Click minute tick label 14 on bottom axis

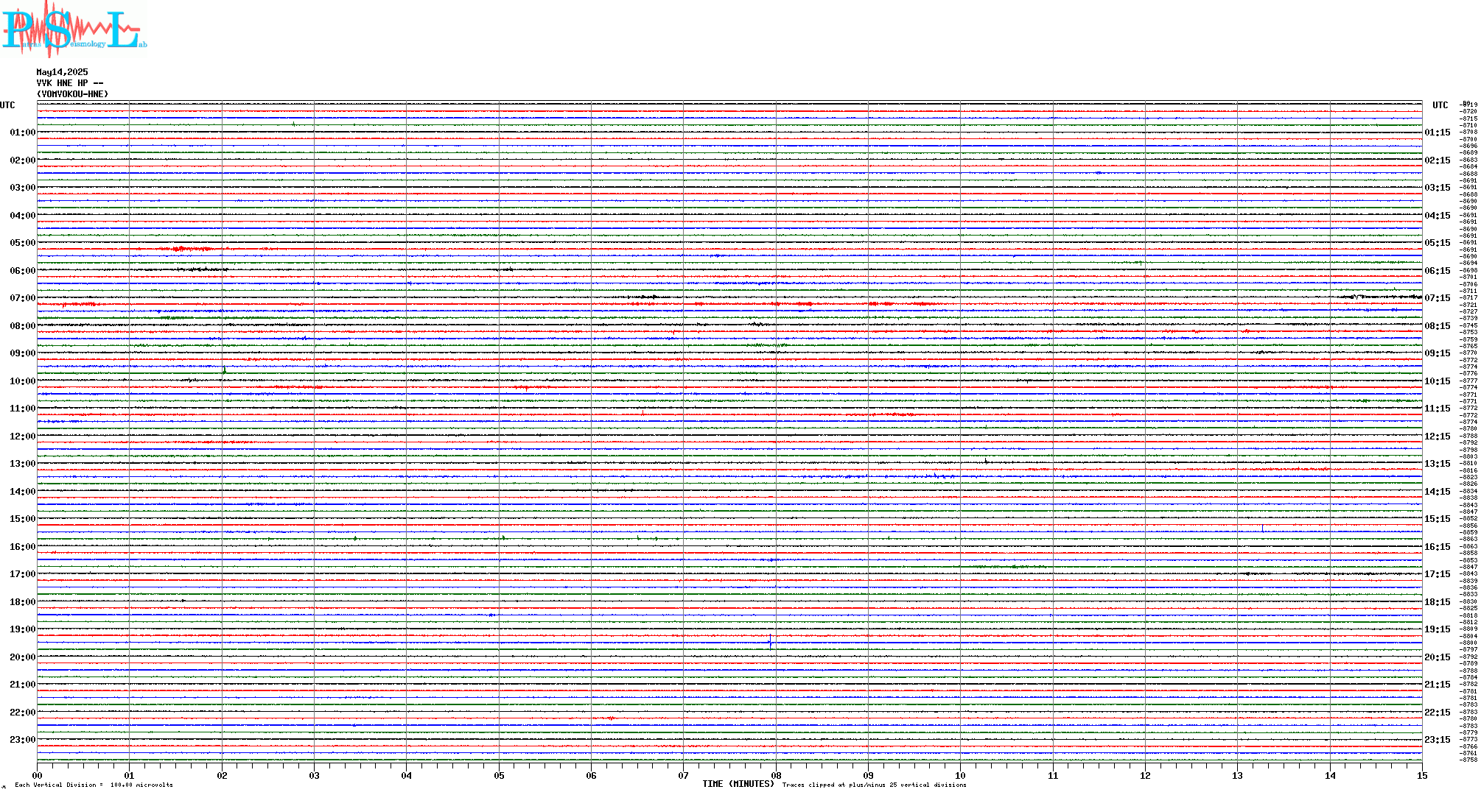click(x=1330, y=775)
